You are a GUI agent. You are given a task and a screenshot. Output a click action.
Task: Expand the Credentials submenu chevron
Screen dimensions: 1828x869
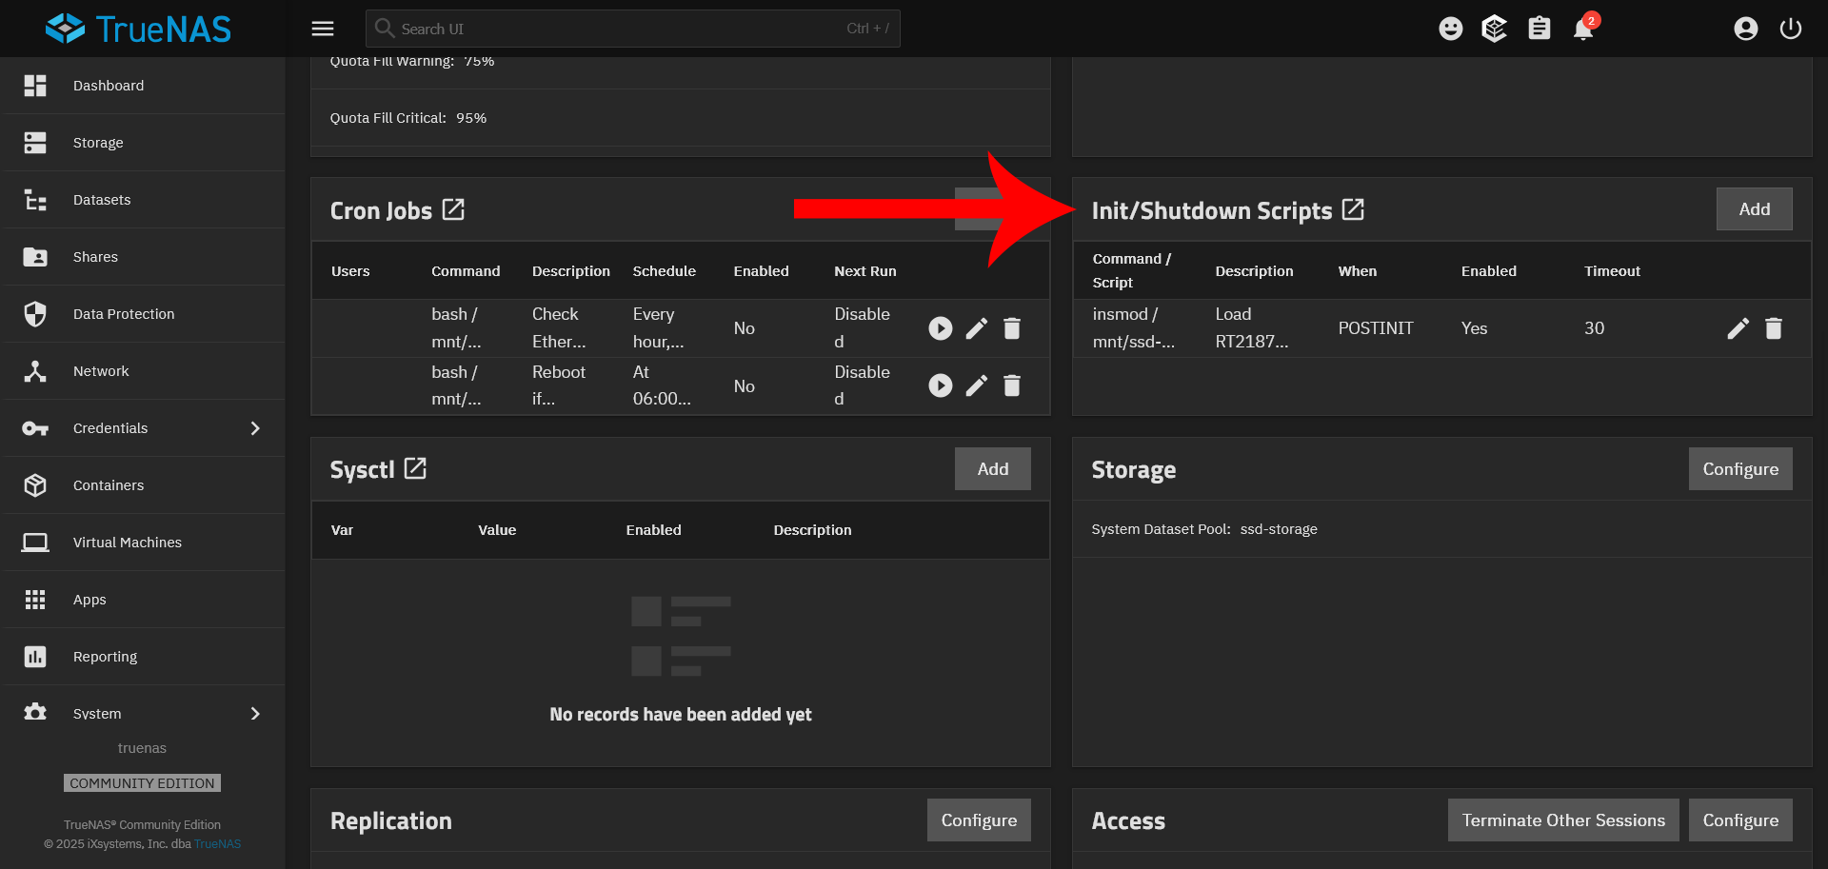click(x=255, y=428)
